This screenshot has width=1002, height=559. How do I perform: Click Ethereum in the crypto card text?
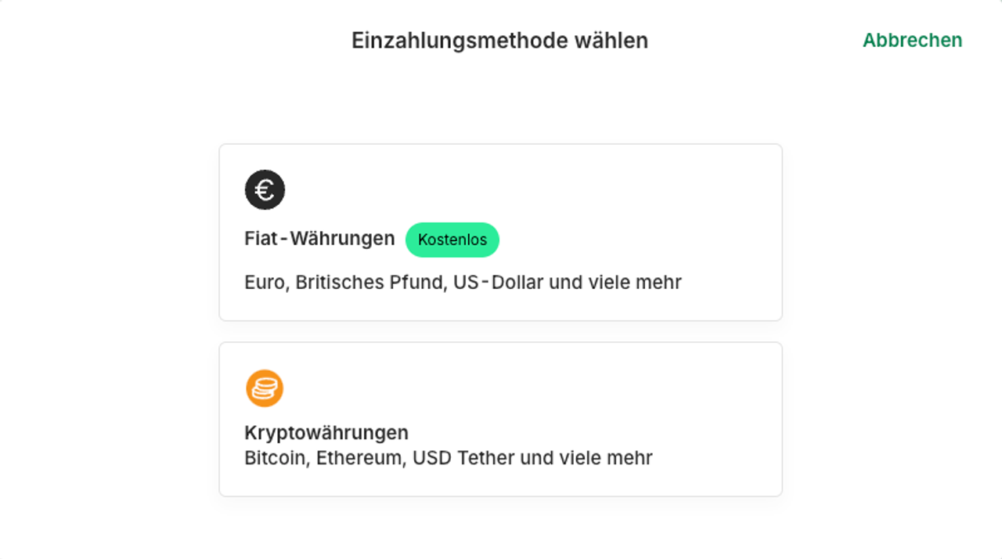pyautogui.click(x=359, y=457)
